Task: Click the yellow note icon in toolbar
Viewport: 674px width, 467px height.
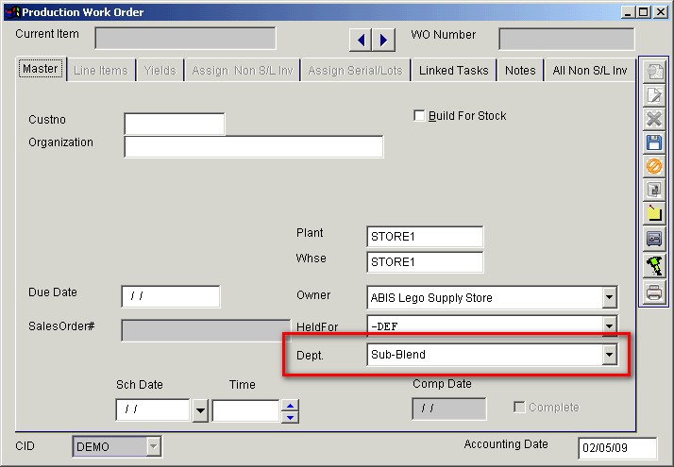Action: click(x=653, y=215)
